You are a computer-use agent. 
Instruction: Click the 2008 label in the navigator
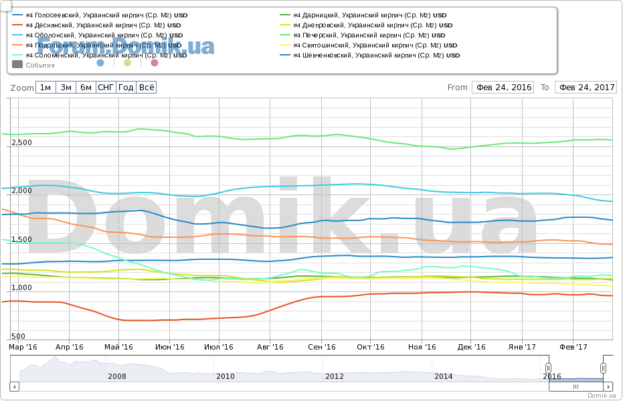[117, 376]
